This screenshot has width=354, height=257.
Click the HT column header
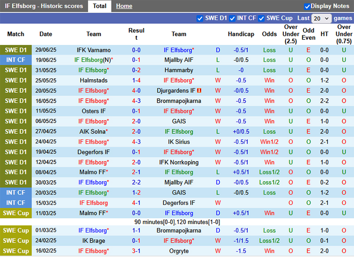(x=324, y=34)
